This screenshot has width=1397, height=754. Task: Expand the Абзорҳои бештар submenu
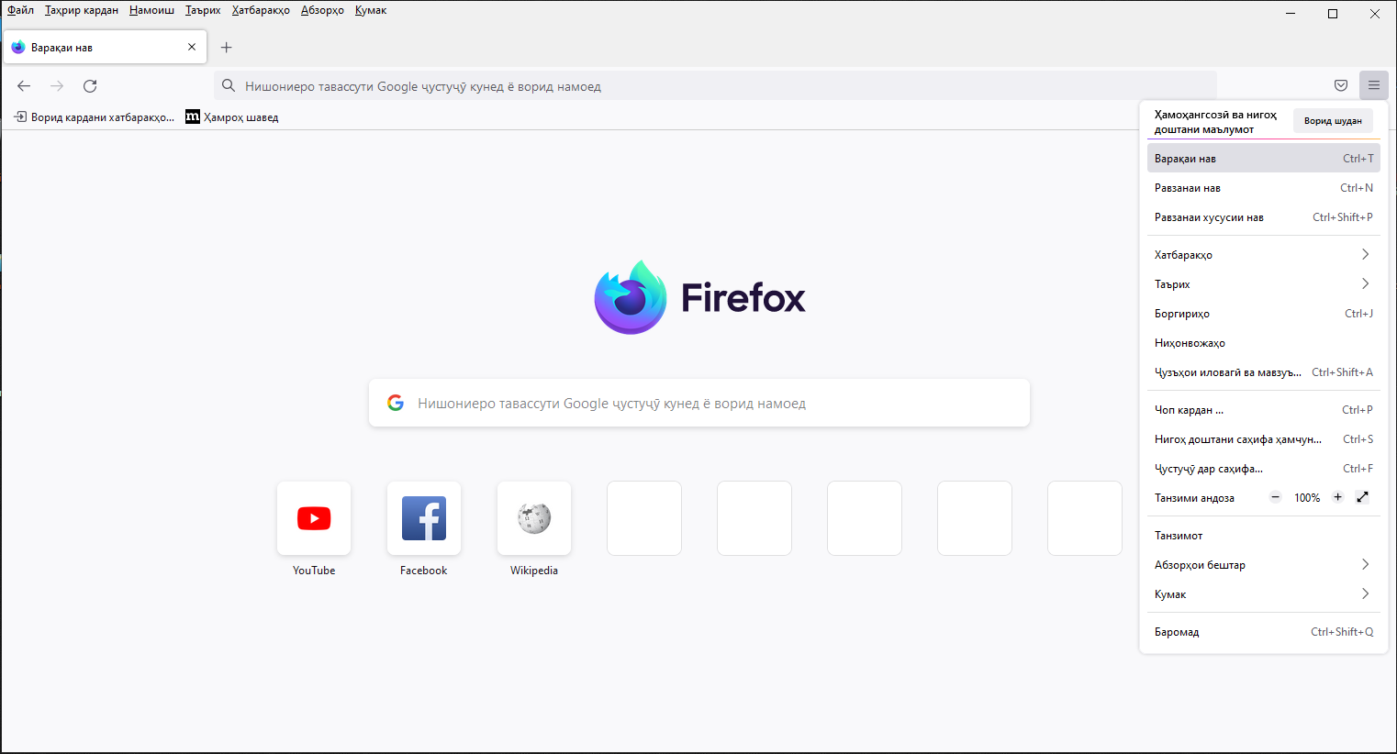click(x=1263, y=565)
